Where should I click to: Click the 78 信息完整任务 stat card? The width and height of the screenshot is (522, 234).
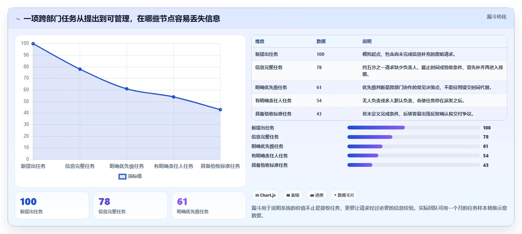click(130, 205)
